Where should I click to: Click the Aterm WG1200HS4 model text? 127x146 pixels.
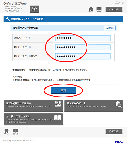[13, 9]
